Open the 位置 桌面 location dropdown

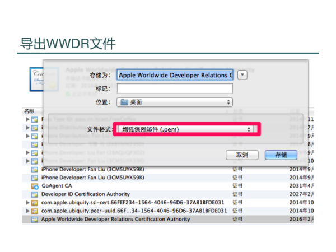(175, 102)
